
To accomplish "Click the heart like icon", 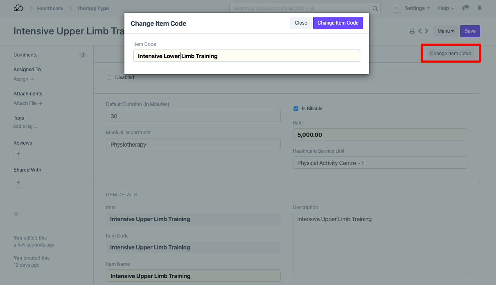I will [x=16, y=214].
